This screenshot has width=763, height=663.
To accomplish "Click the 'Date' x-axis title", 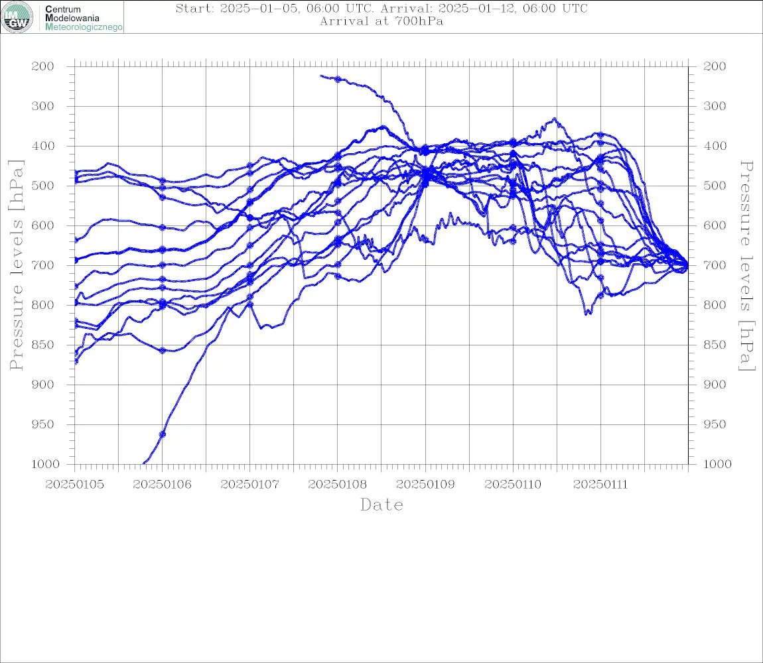I will pyautogui.click(x=381, y=505).
